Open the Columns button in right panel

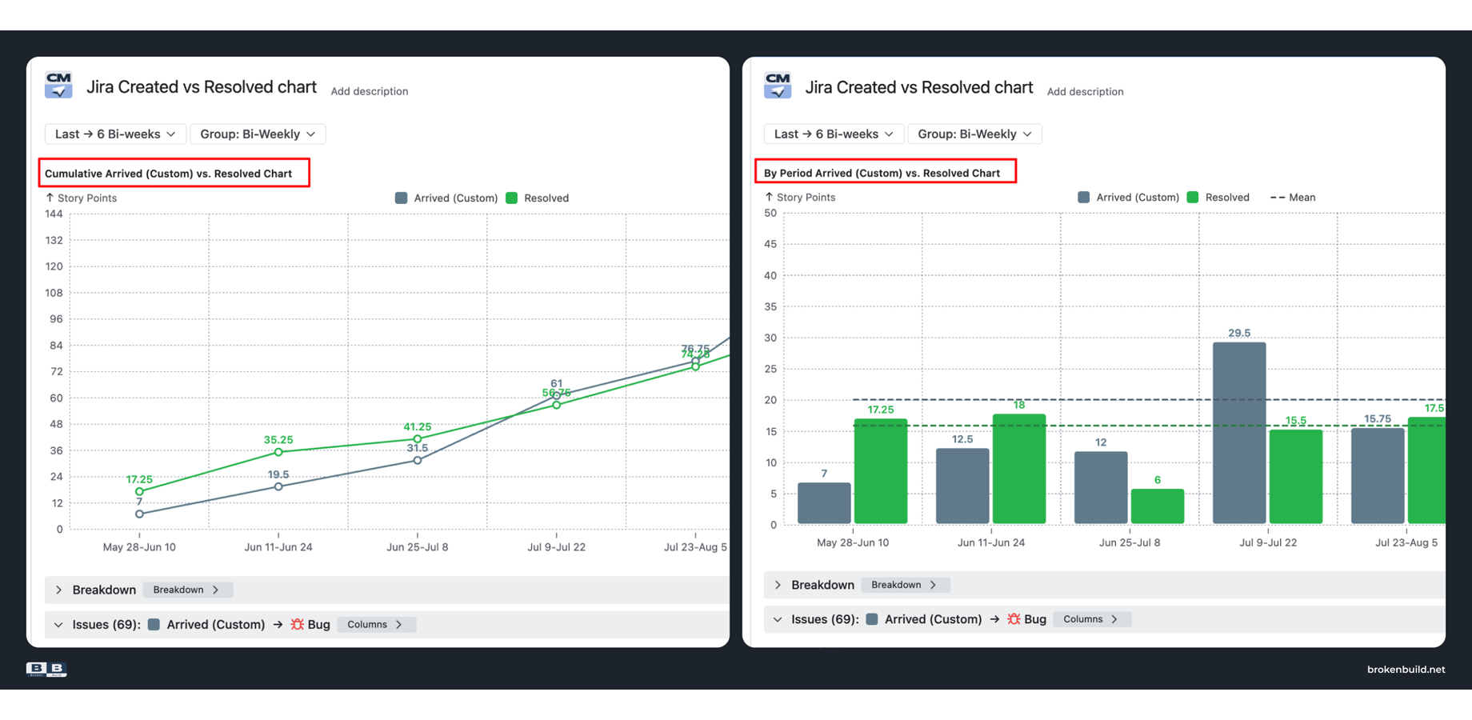[1092, 619]
